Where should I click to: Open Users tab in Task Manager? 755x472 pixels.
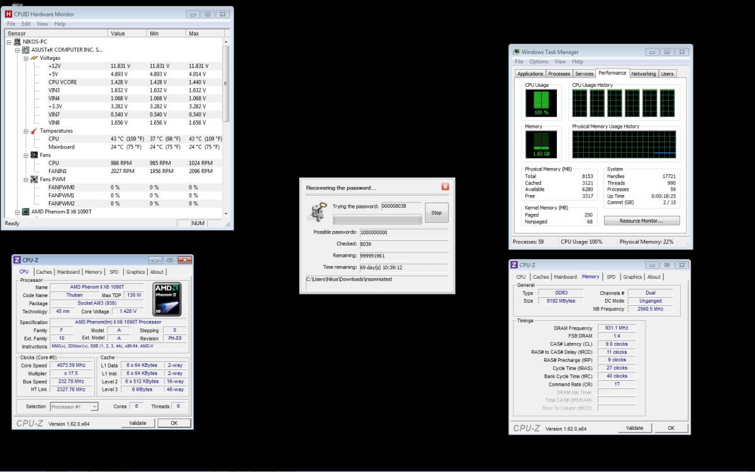tap(667, 74)
